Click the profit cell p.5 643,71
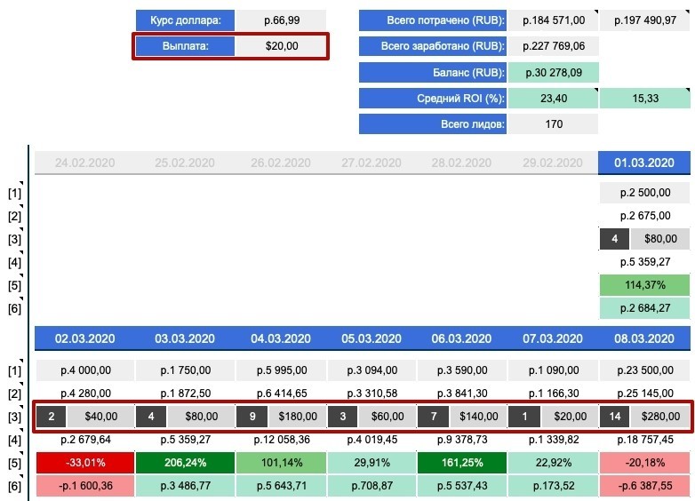This screenshot has width=695, height=501. tap(282, 486)
